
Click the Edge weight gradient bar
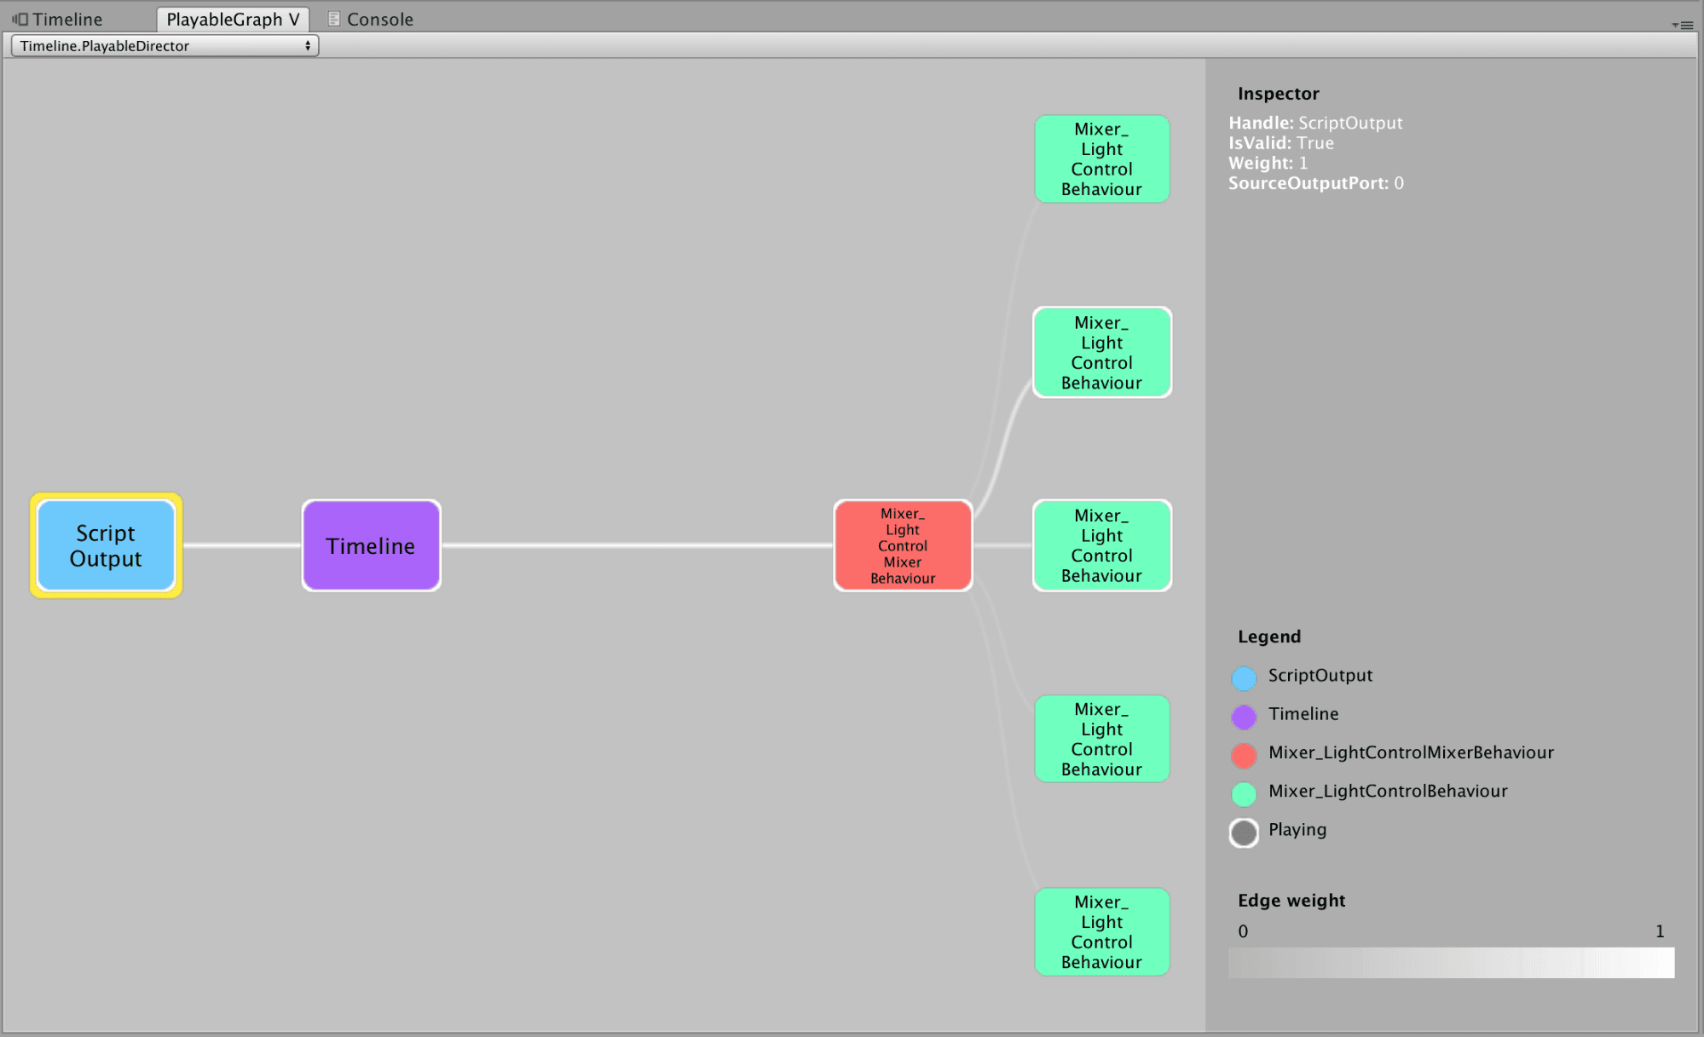1451,963
